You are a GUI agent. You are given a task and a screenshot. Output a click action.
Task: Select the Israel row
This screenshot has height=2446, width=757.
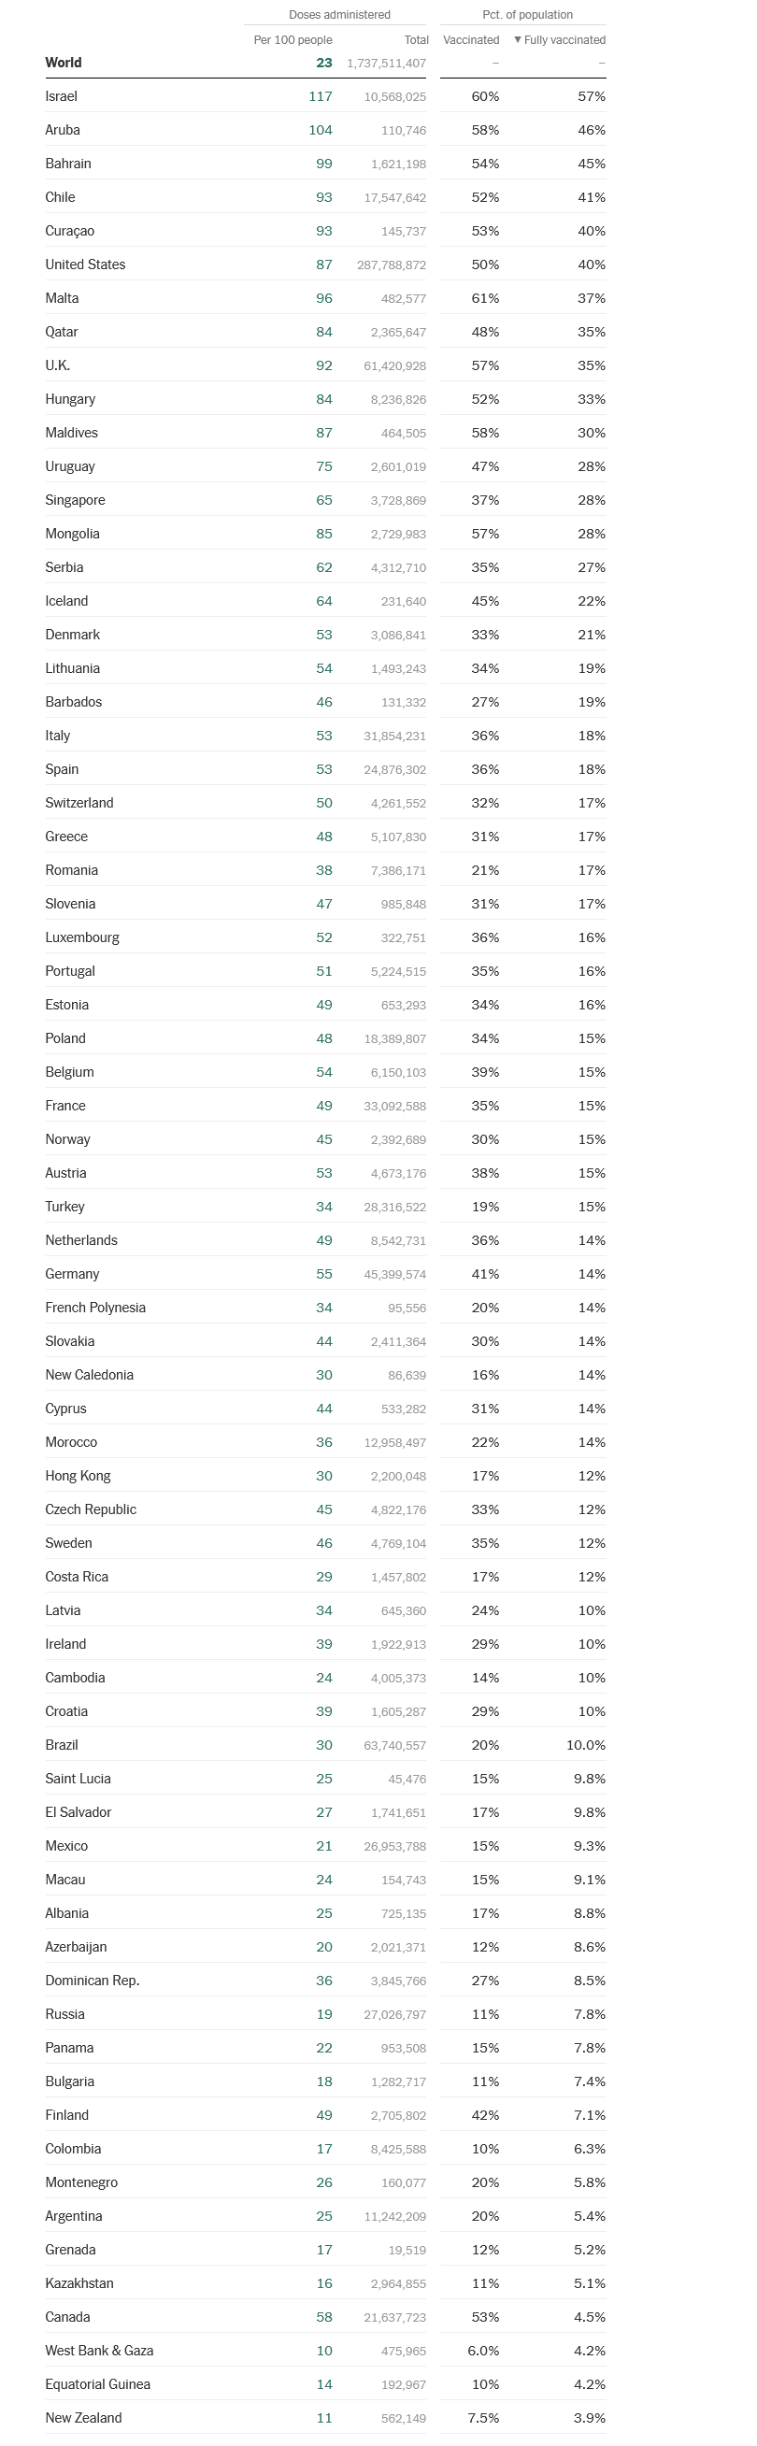pyautogui.click(x=326, y=96)
